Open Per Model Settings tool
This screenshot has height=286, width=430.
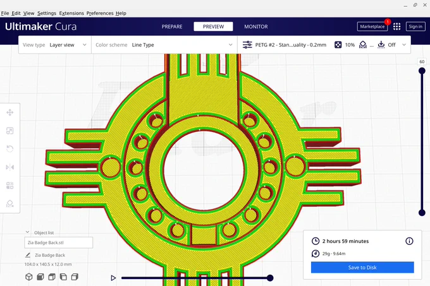point(10,186)
